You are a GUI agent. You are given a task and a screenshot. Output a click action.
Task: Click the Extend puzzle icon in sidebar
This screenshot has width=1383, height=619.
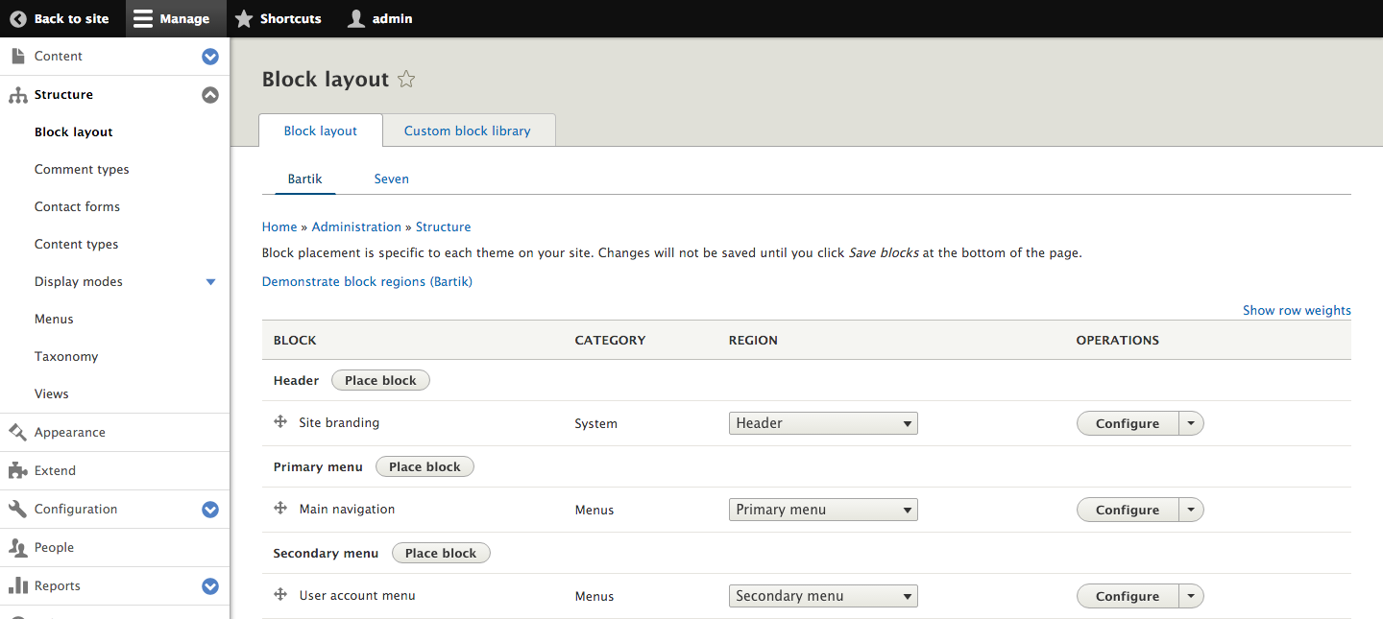click(x=17, y=471)
